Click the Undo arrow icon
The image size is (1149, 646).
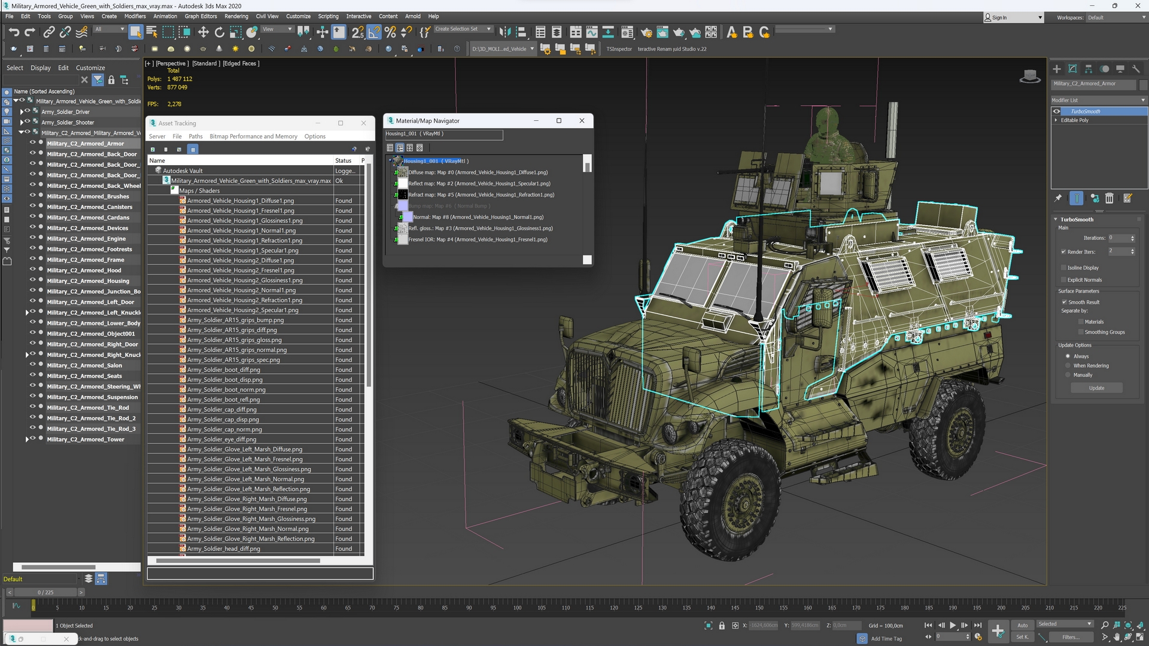tap(14, 32)
